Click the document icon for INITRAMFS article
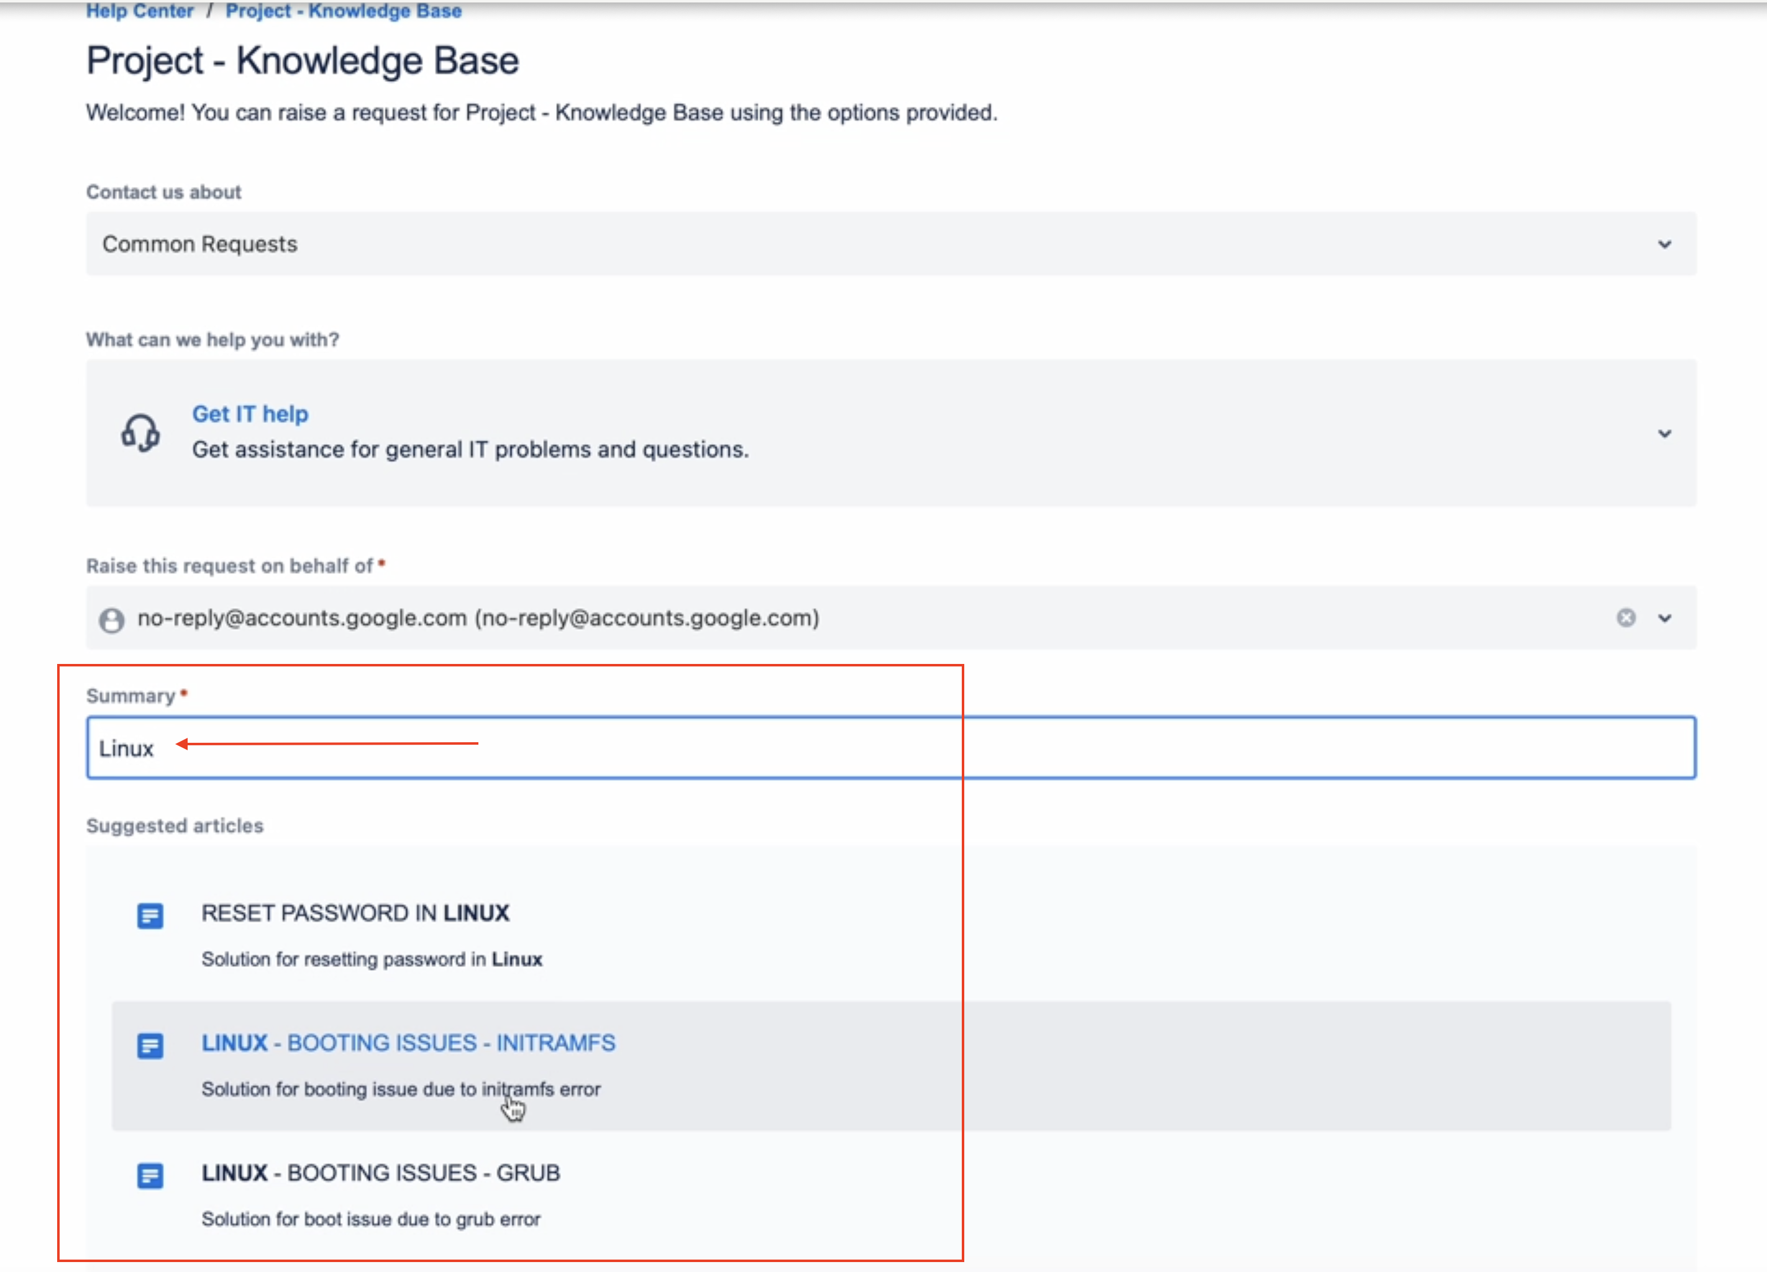The image size is (1767, 1272). 150,1045
